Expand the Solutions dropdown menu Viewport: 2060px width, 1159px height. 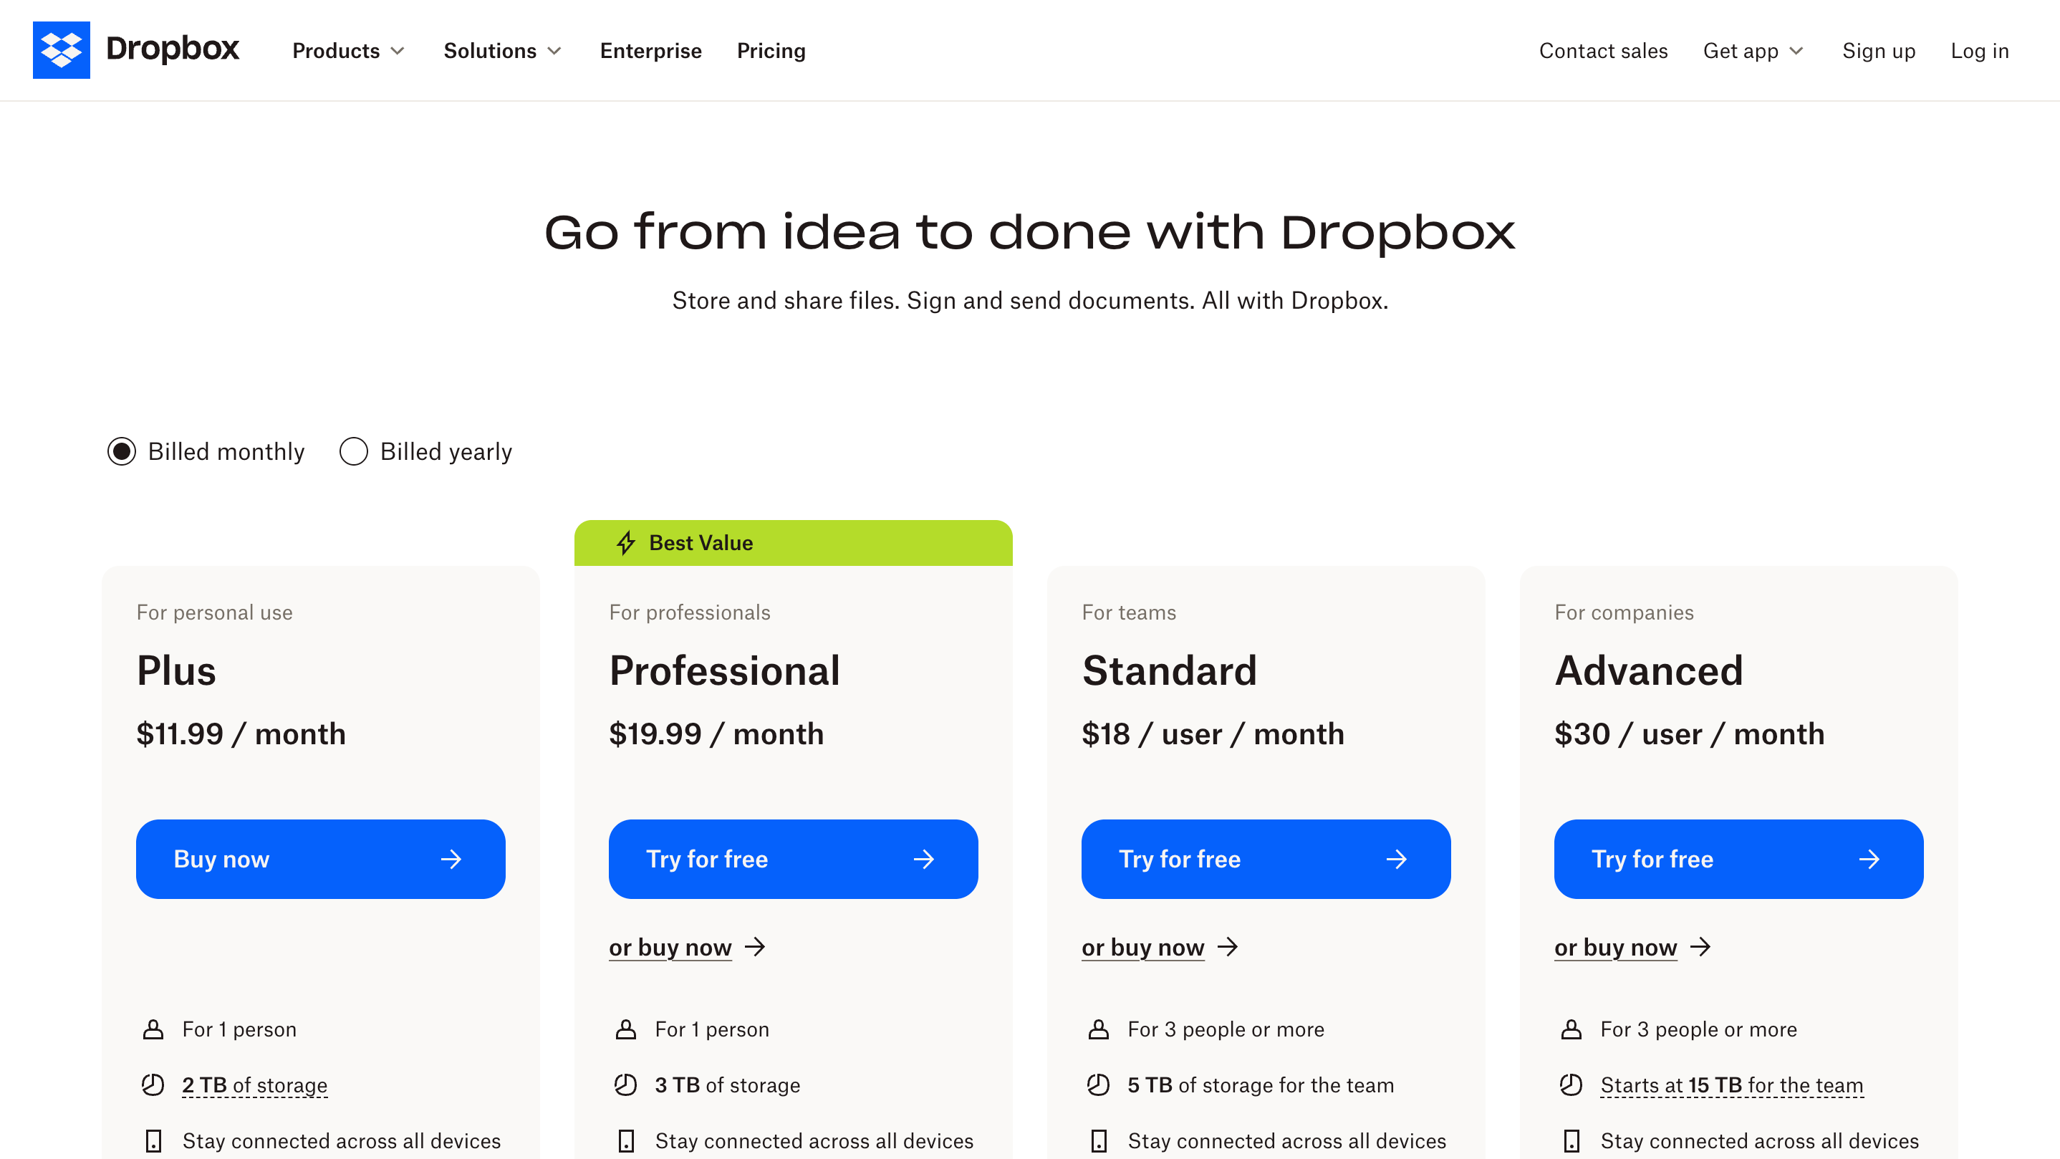click(x=502, y=51)
